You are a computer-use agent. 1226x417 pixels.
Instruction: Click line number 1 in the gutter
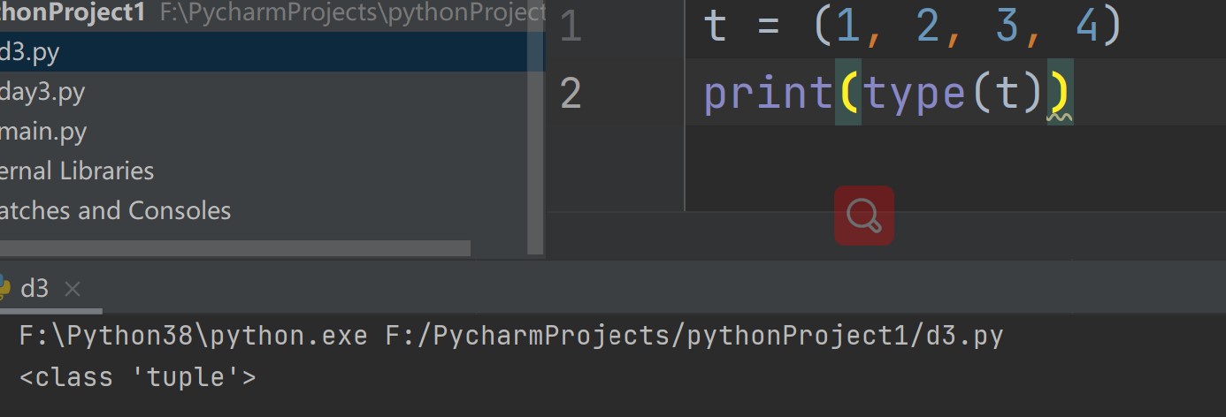(x=571, y=27)
